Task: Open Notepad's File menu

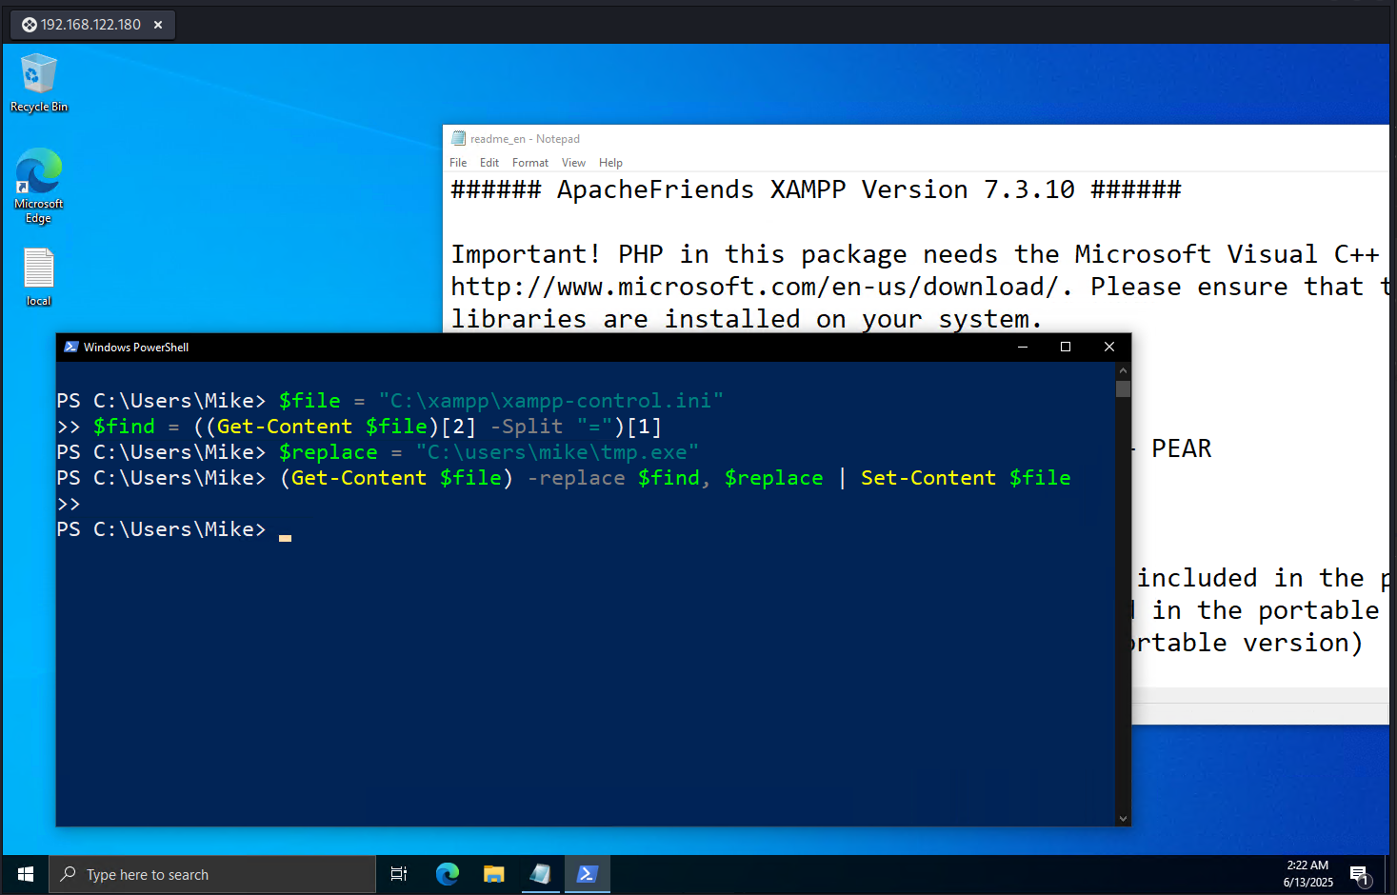Action: (x=458, y=163)
